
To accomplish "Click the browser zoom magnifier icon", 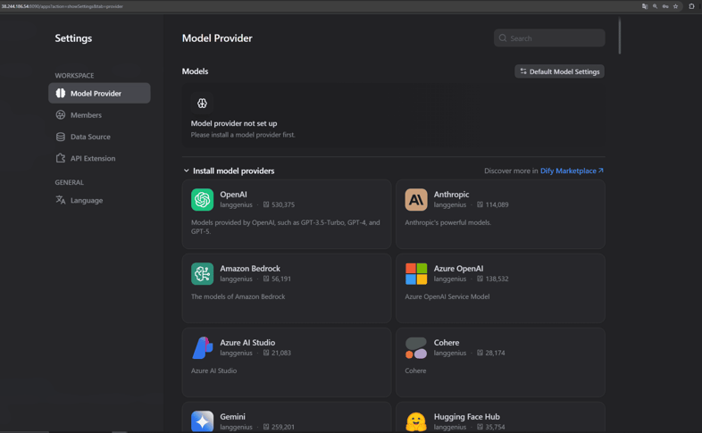I will click(655, 6).
